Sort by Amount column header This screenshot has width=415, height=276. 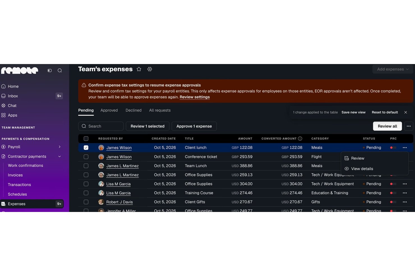click(x=245, y=138)
